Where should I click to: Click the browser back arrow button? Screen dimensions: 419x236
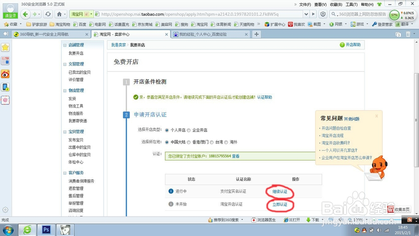pyautogui.click(x=26, y=14)
